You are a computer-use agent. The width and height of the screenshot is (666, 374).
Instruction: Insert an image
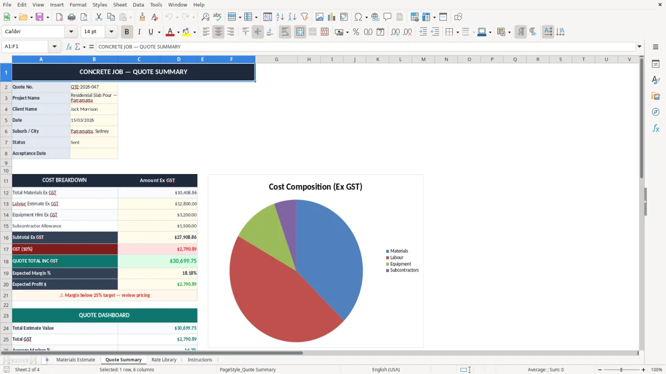coord(320,17)
